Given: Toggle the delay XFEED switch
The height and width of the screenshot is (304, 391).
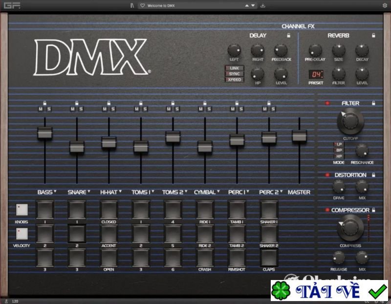Looking at the screenshot, I should tap(235, 79).
